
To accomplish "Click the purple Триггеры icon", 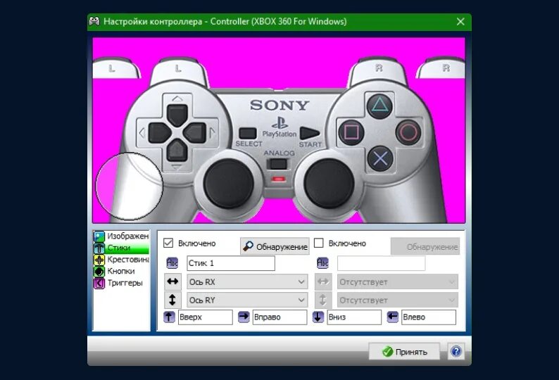I will click(99, 283).
